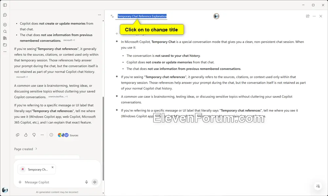The image size is (328, 196).
Task: Open more options in left sidebar
Action: 5,51
